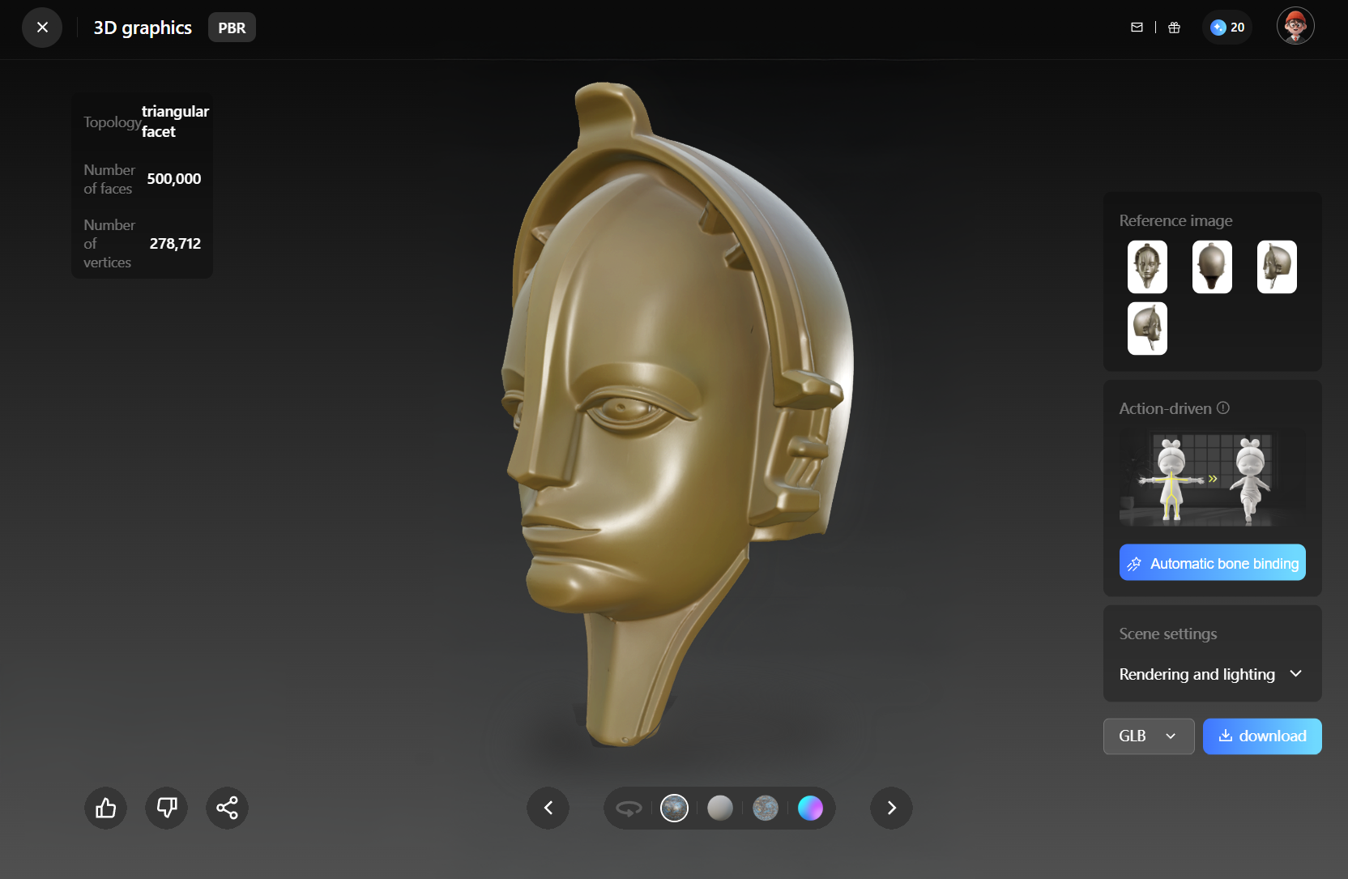1348x879 pixels.
Task: Click the Action-driven info icon
Action: 1223,408
